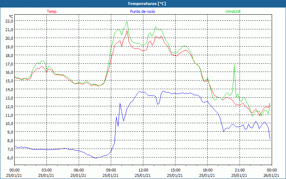Click the 26/01/21 date label
The image size is (286, 179).
tap(271, 175)
